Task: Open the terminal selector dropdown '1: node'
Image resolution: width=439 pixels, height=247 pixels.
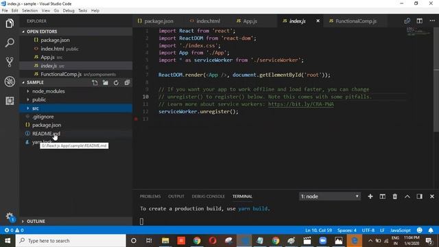Action: click(x=330, y=196)
